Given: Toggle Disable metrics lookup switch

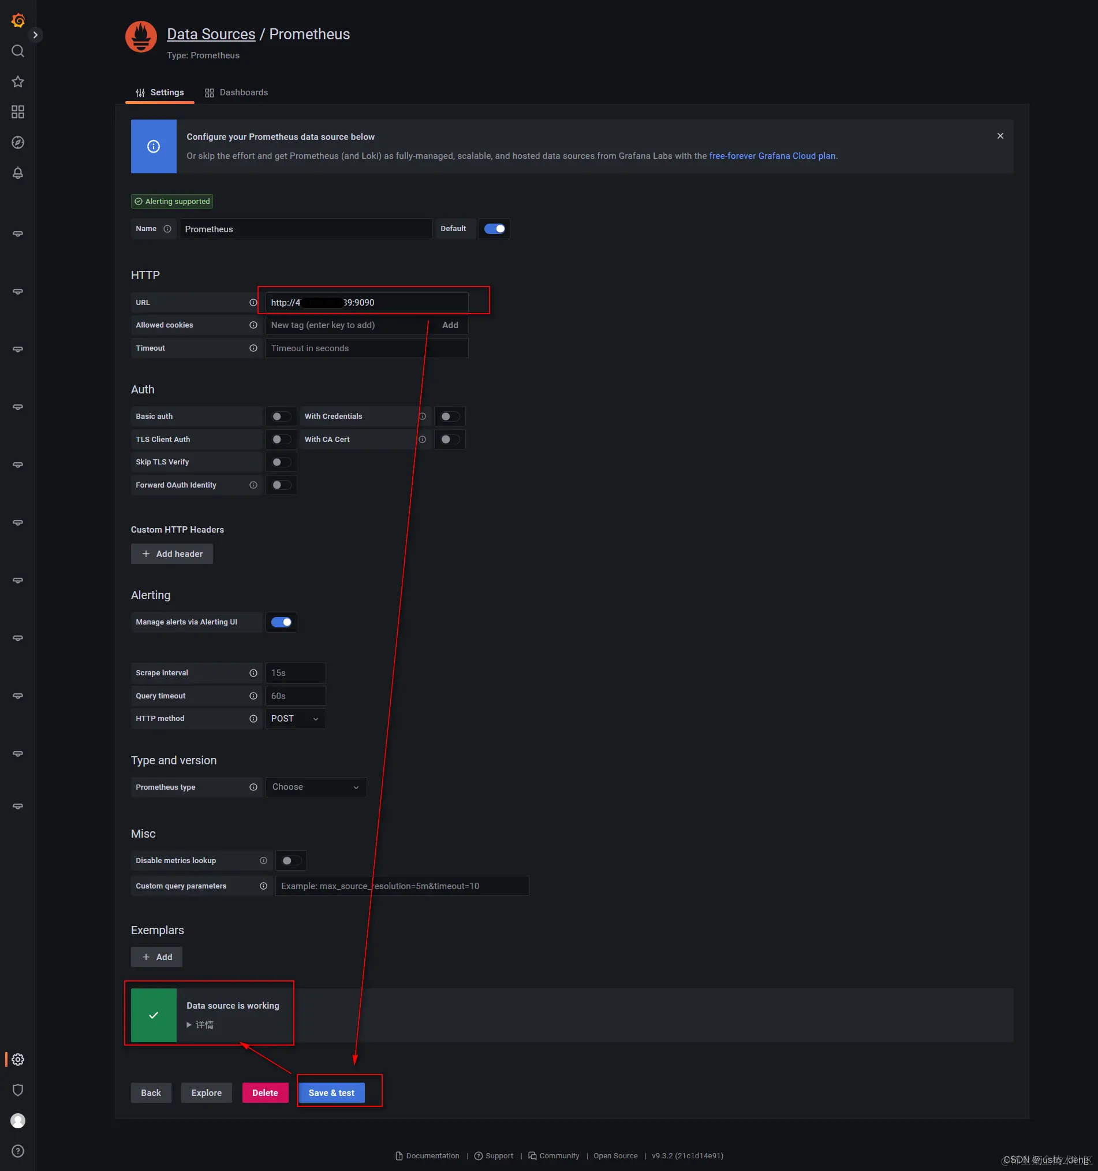Looking at the screenshot, I should 292,861.
